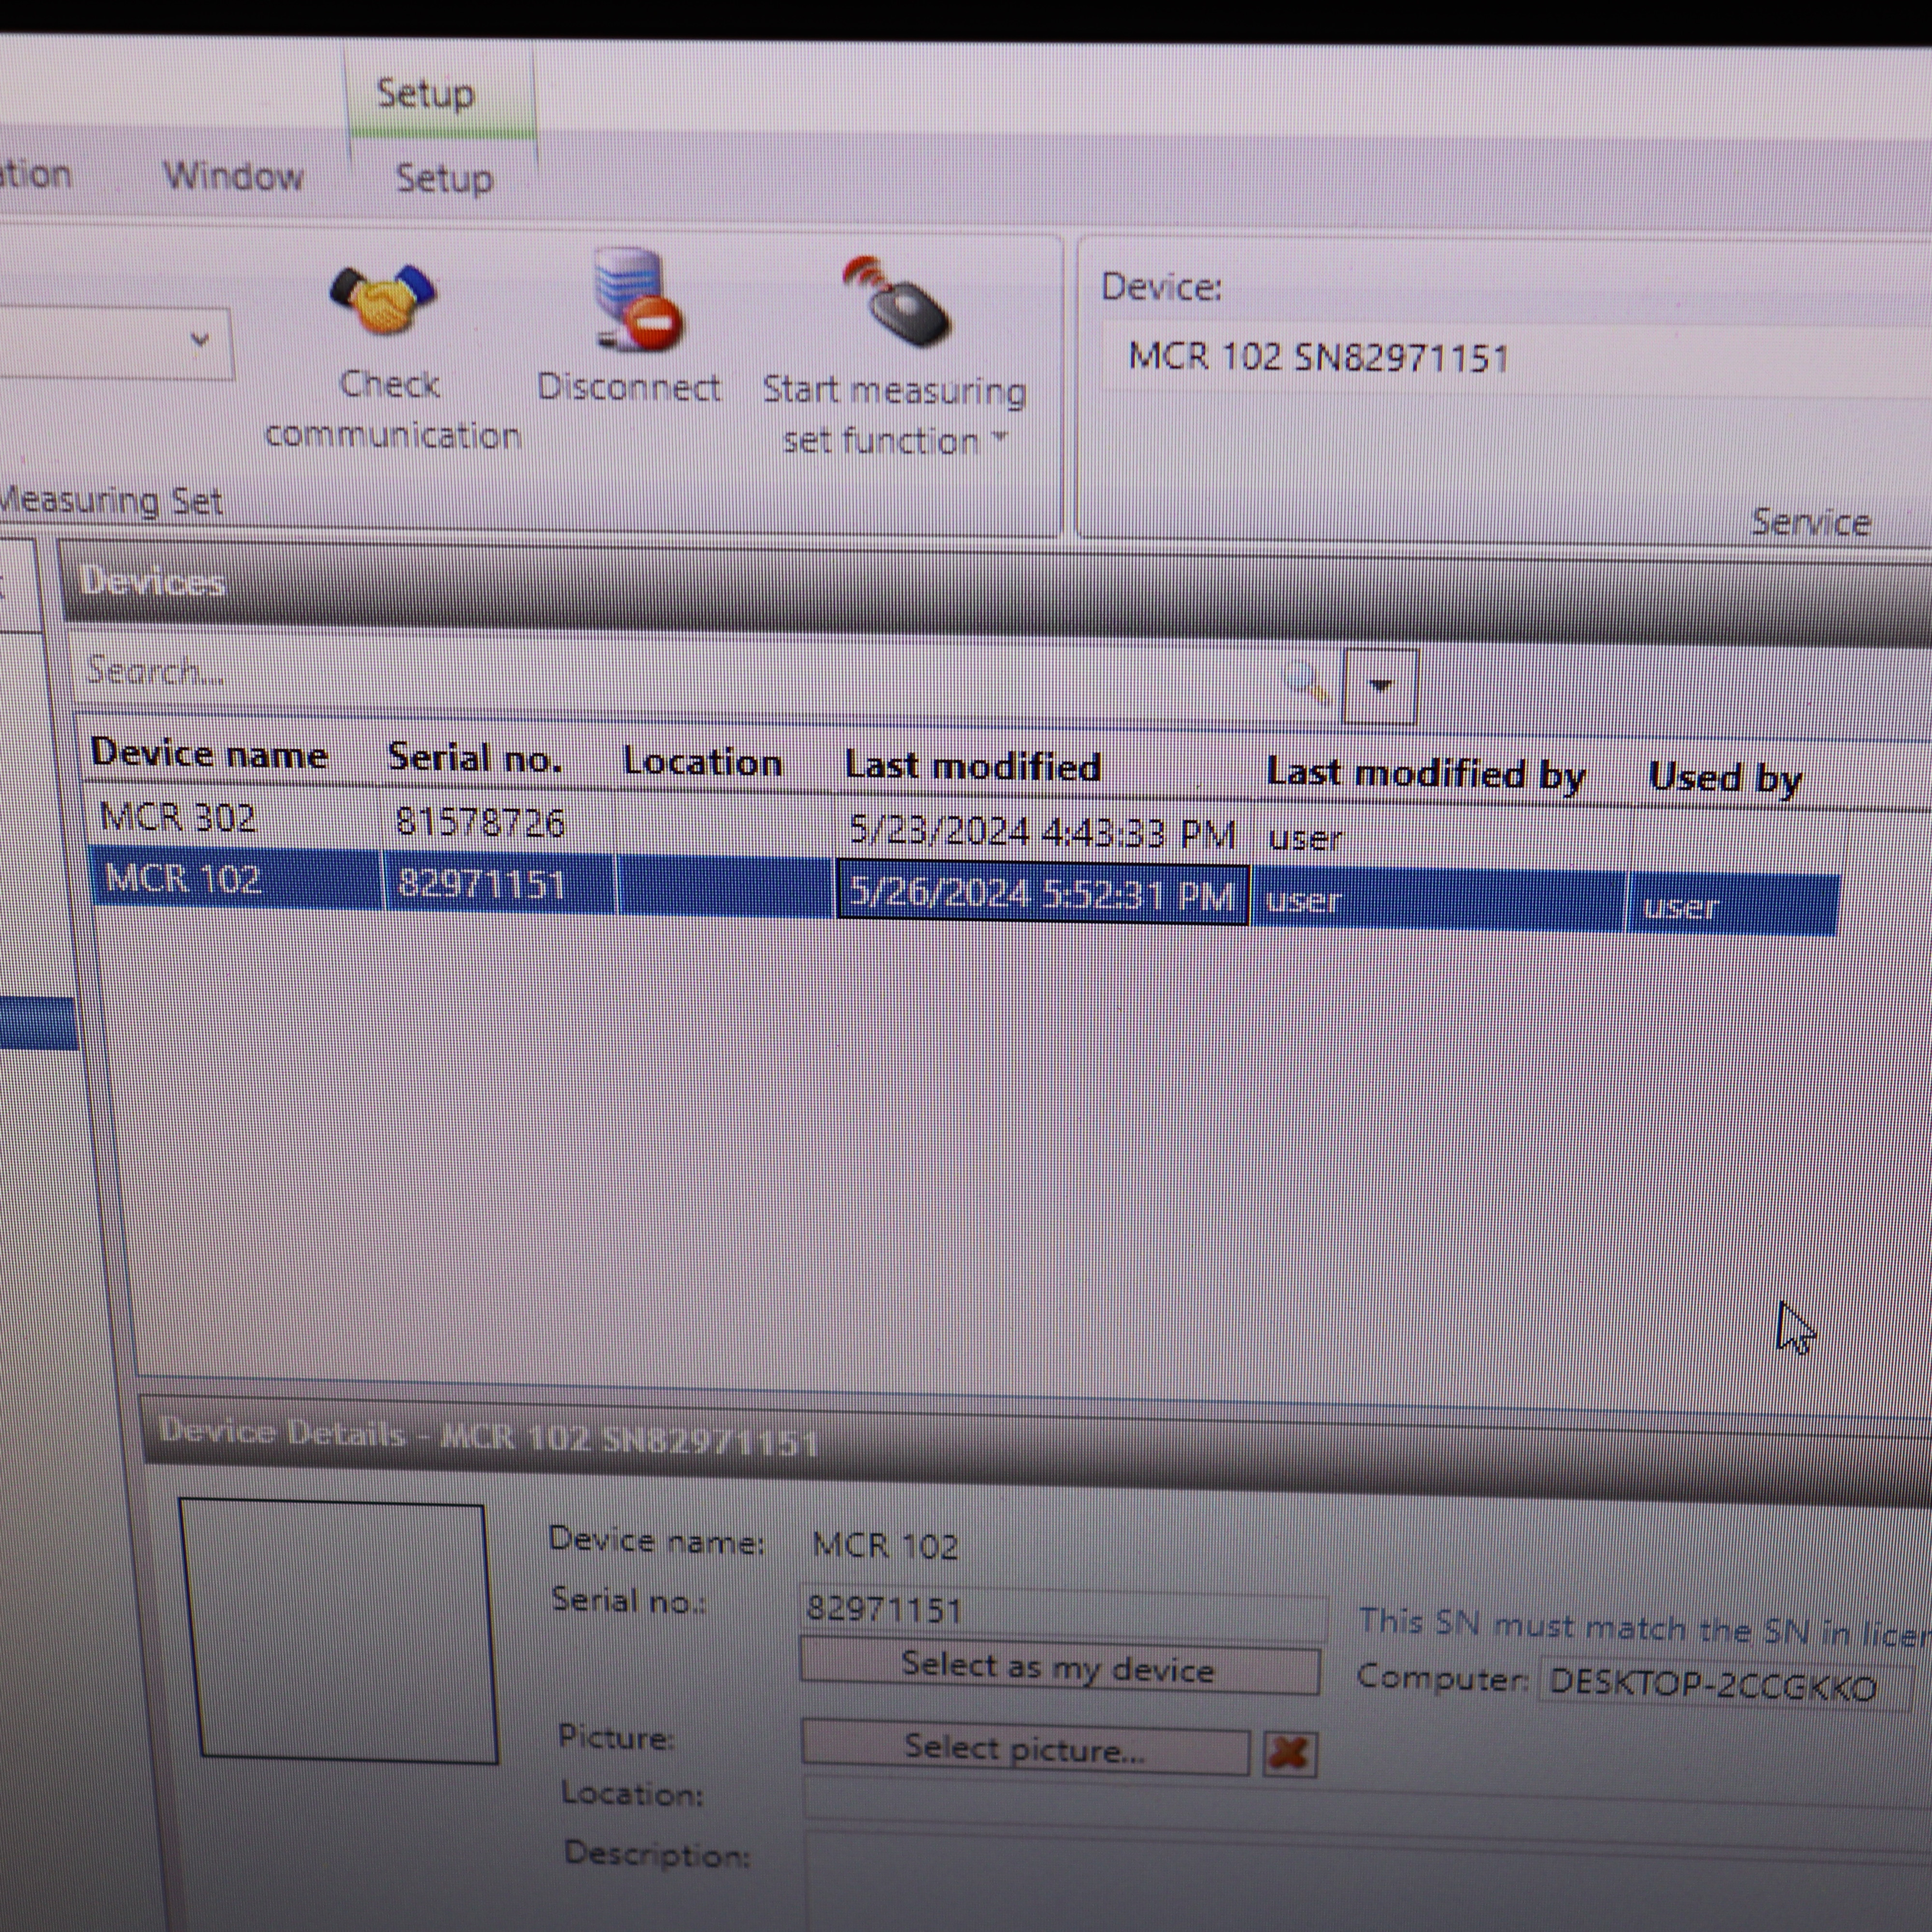Sort by Device name column header
The image size is (1932, 1932).
coord(209,753)
